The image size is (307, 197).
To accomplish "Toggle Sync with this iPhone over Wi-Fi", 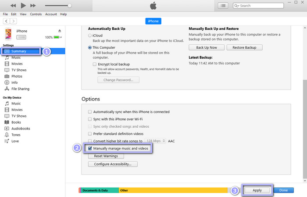I will click(90, 119).
